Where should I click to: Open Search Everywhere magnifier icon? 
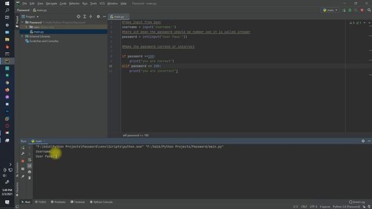click(x=369, y=10)
